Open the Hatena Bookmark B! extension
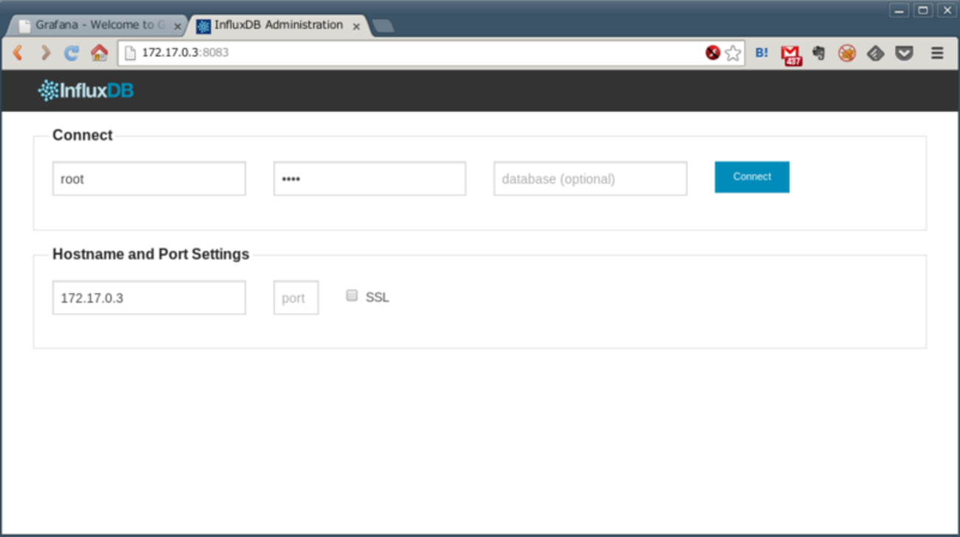This screenshot has height=537, width=960. coord(762,53)
